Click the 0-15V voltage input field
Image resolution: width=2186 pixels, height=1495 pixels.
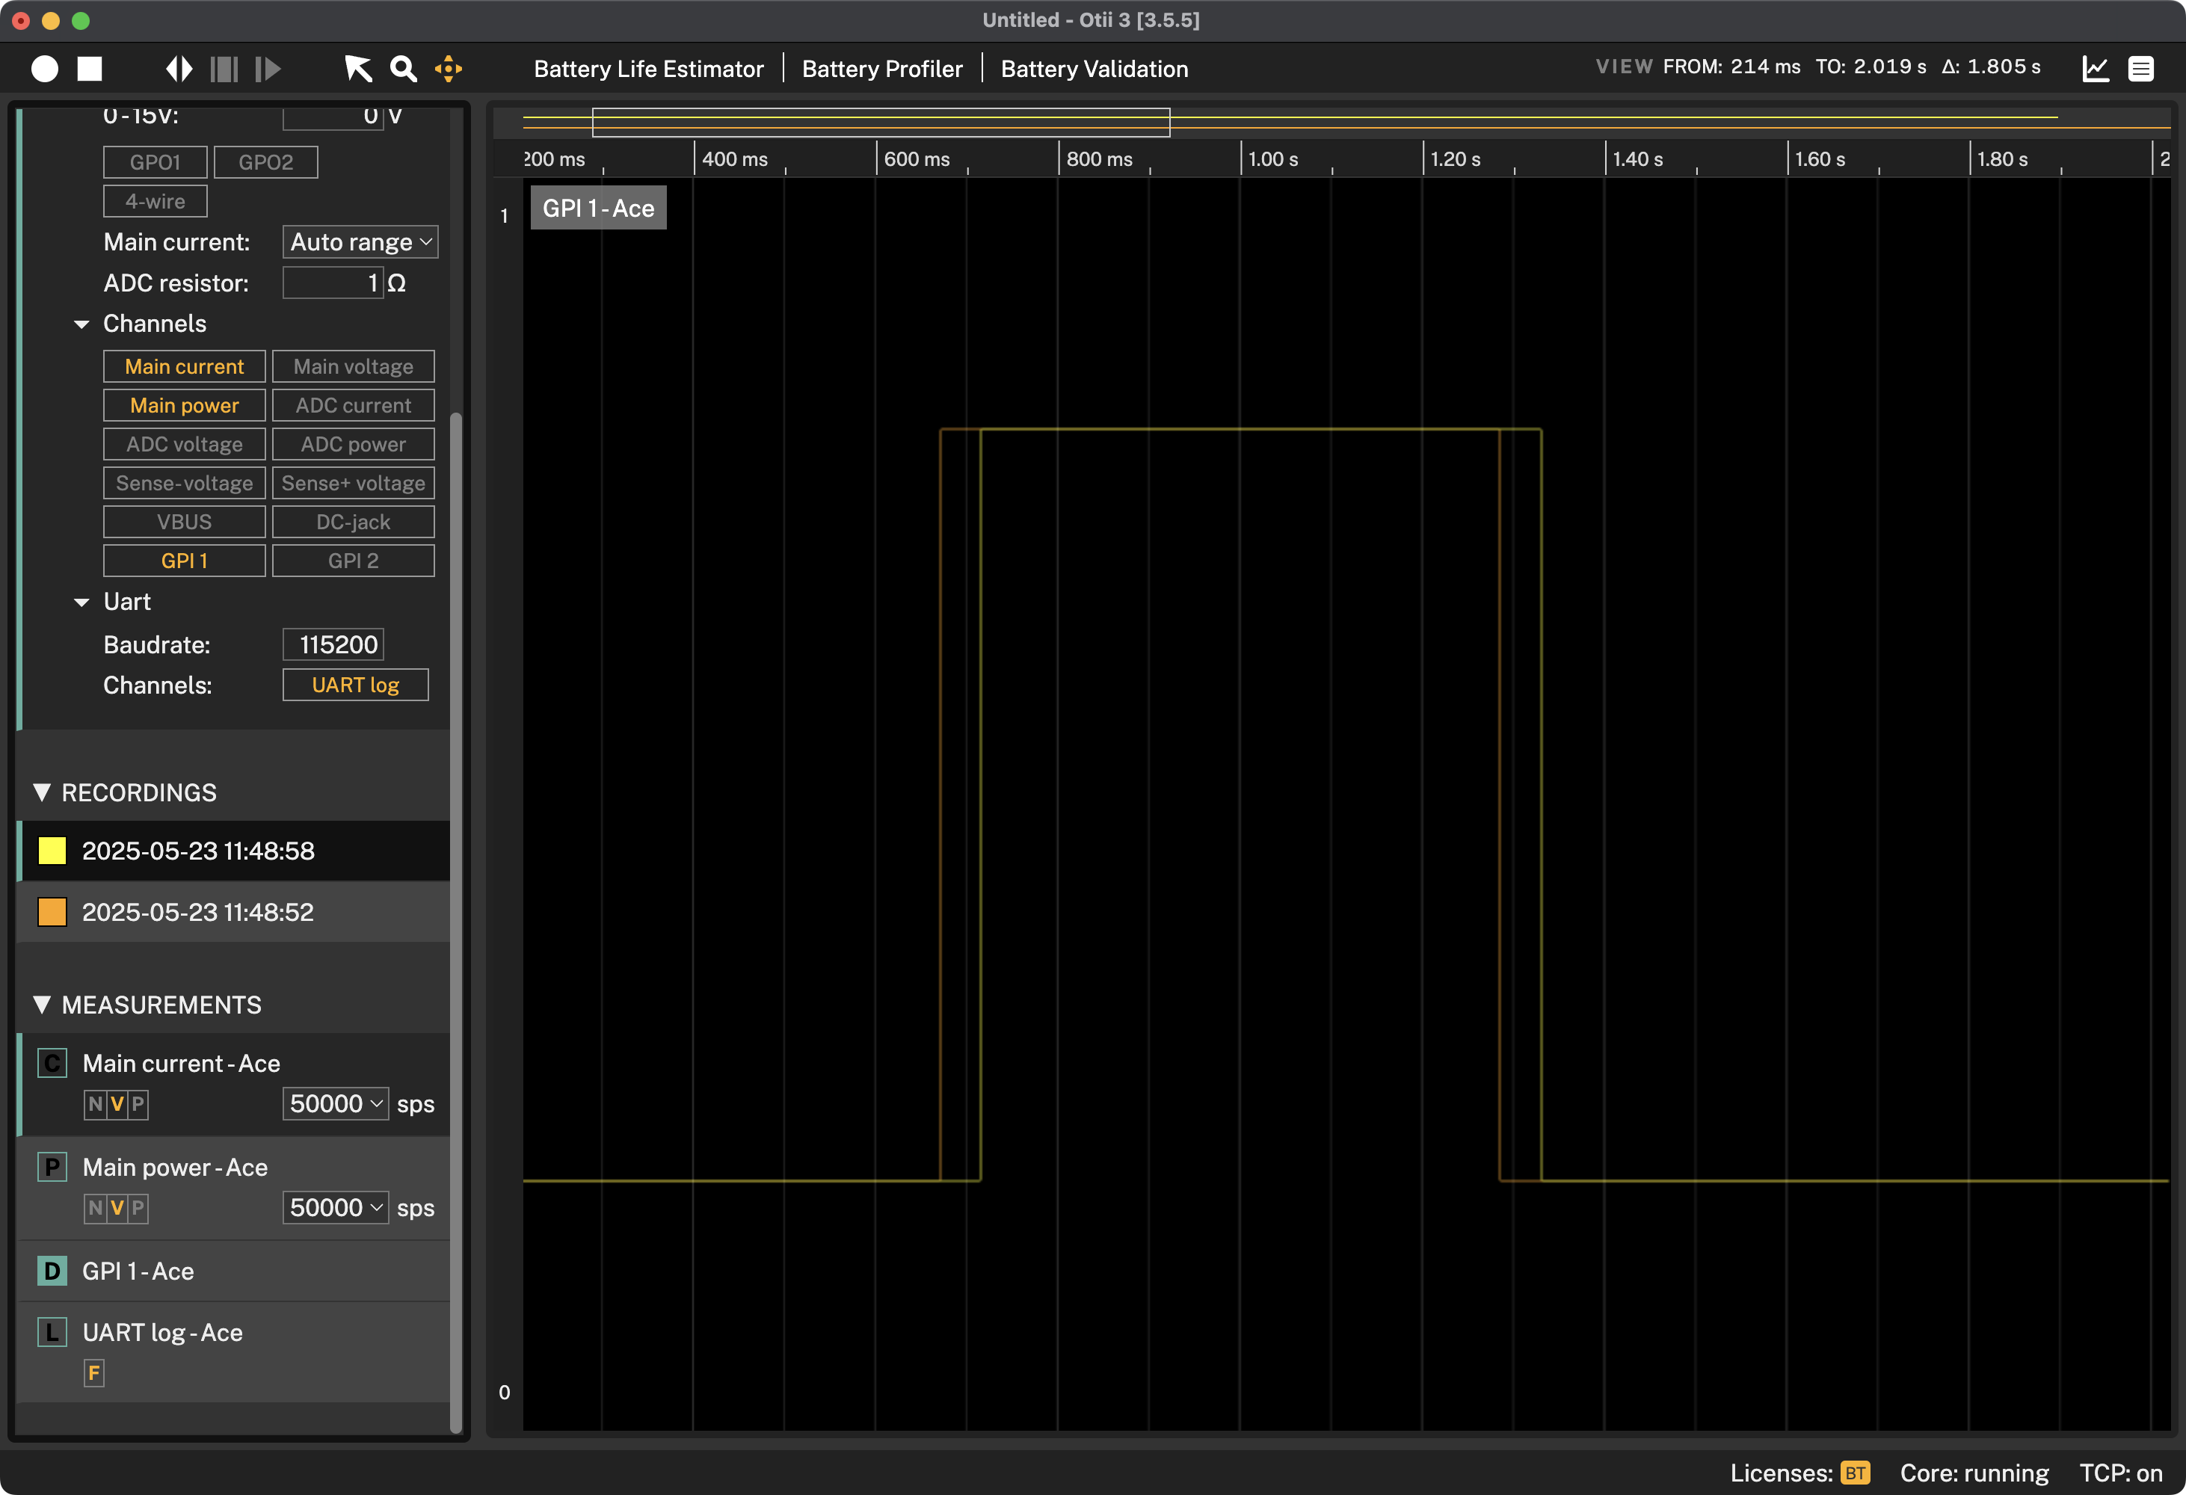(x=333, y=117)
